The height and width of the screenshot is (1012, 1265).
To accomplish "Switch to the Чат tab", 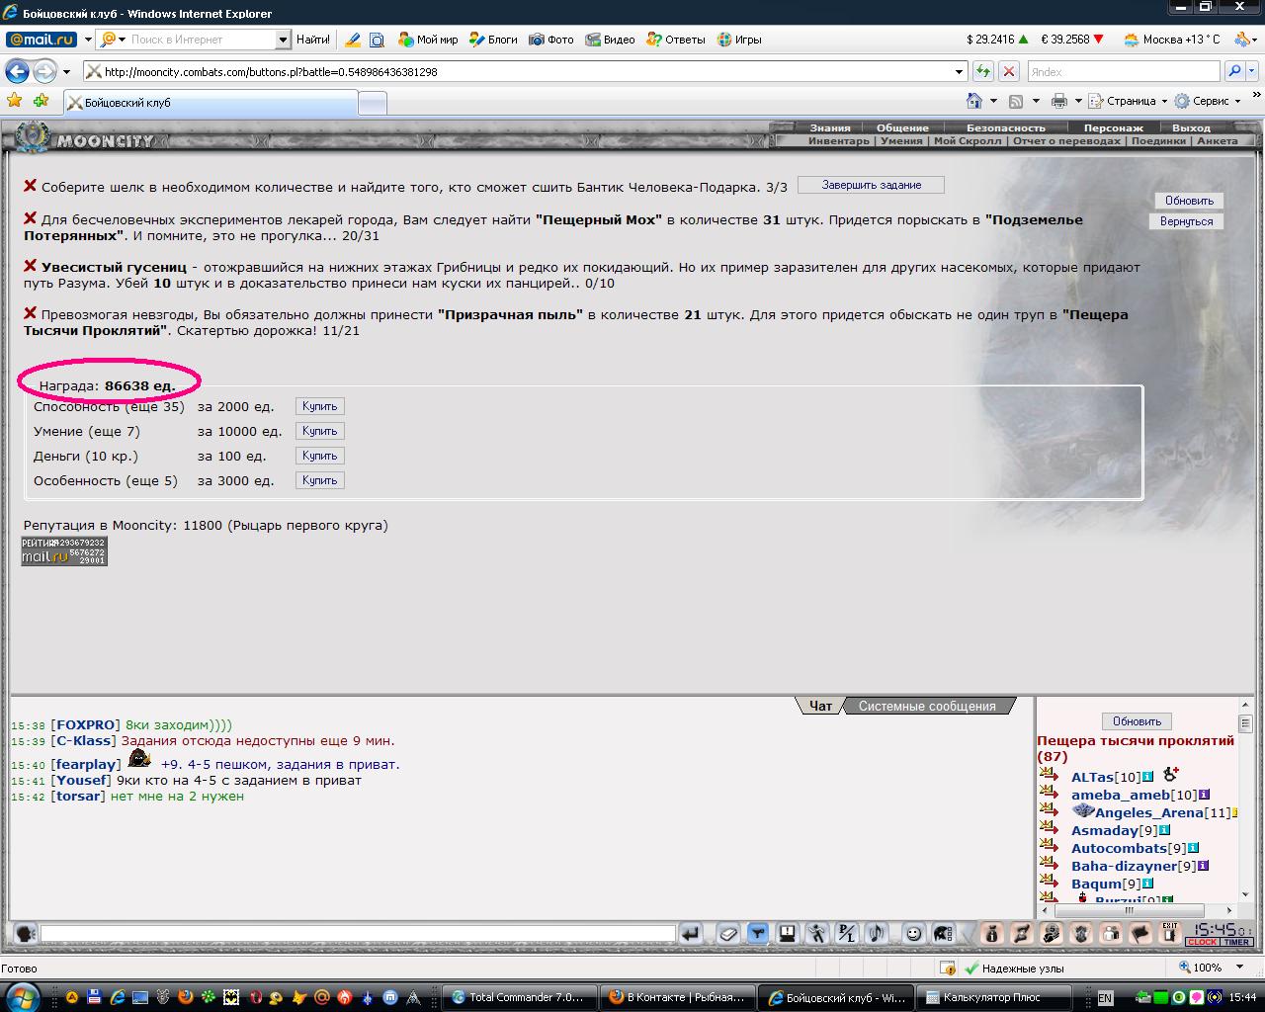I will 820,706.
